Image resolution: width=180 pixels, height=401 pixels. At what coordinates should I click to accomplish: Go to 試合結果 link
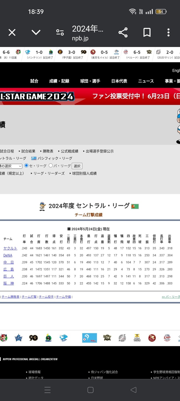(x=28, y=151)
